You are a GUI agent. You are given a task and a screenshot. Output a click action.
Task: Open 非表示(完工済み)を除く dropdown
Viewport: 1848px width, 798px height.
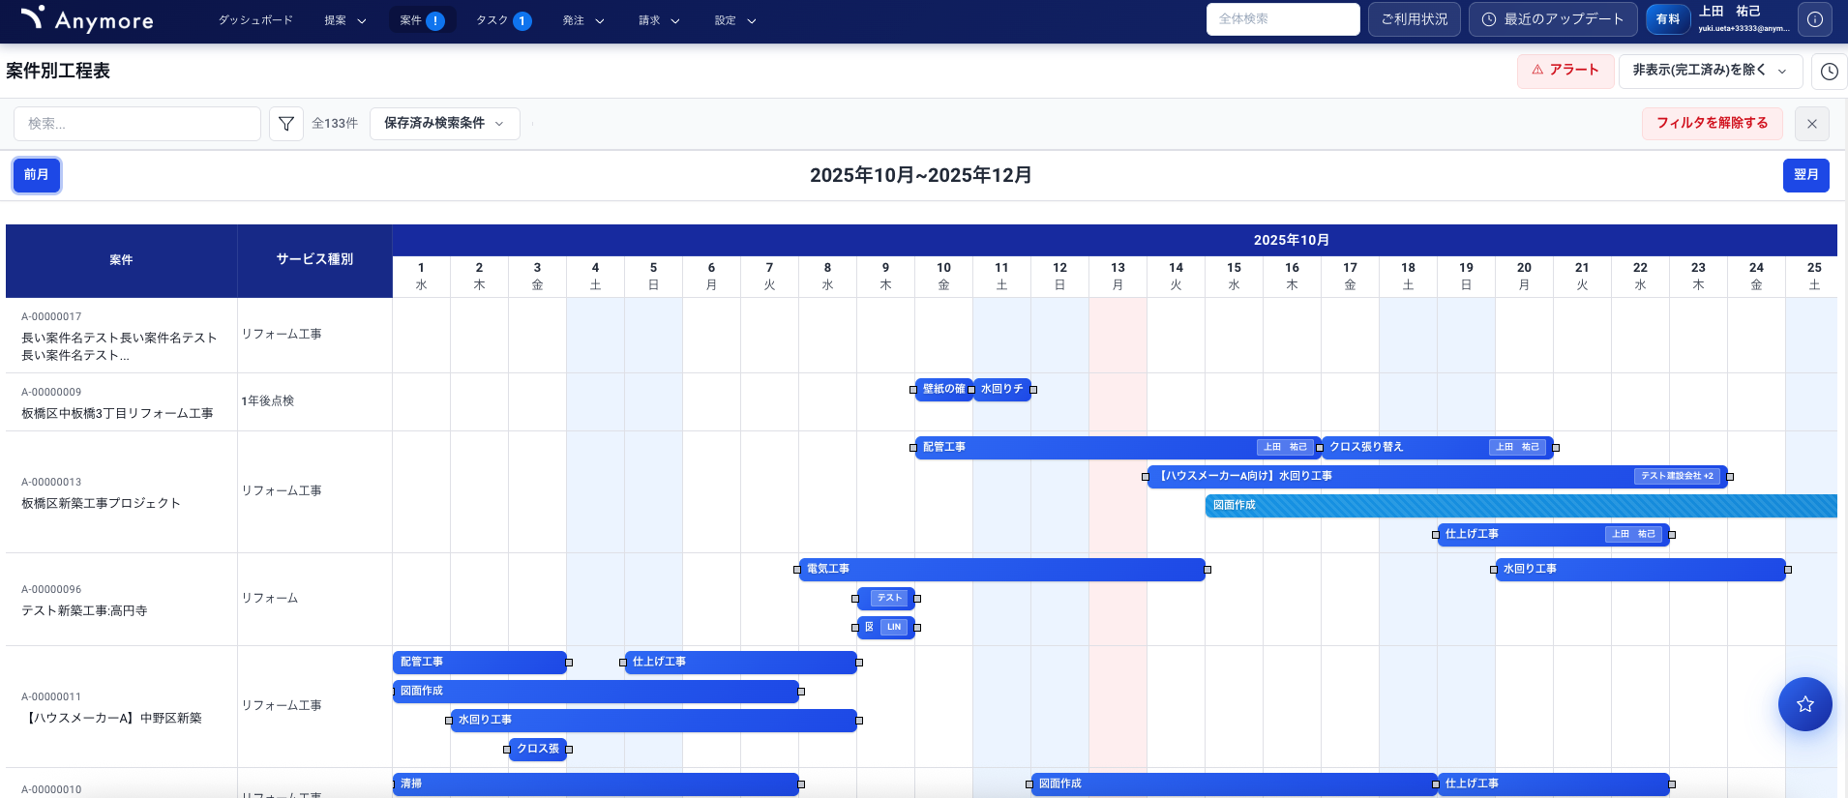click(x=1709, y=71)
